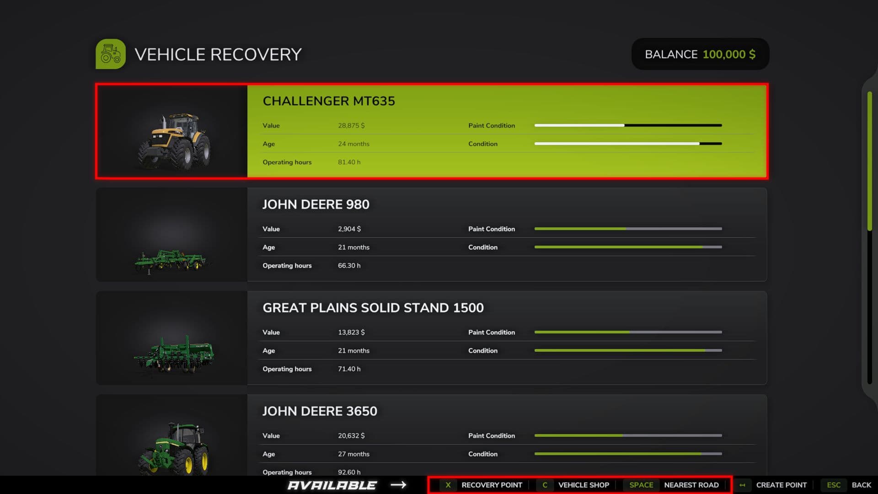This screenshot has width=878, height=494.
Task: Click the JOHN DEERE 3650 title
Action: coord(320,411)
